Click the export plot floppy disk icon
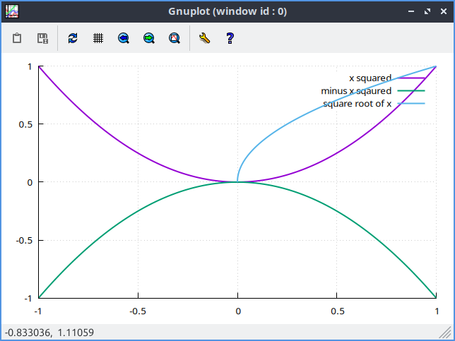 pos(42,38)
